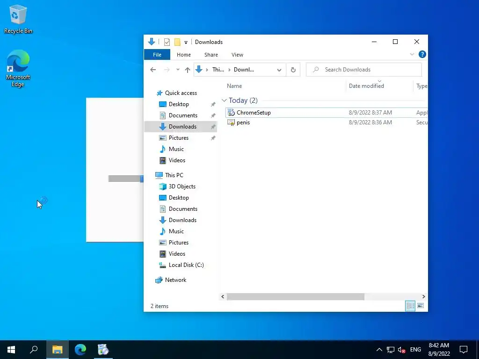This screenshot has width=479, height=359.
Task: Click the Forward navigation arrow
Action: tap(167, 70)
